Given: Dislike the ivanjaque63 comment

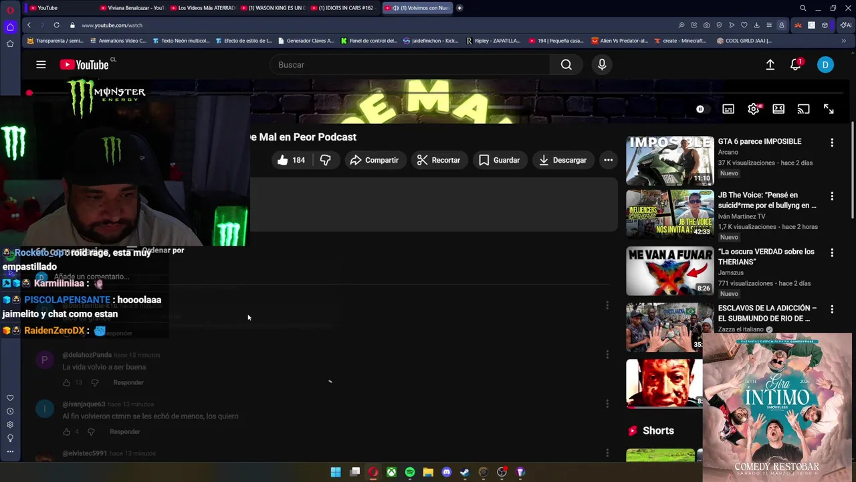Looking at the screenshot, I should (x=92, y=432).
